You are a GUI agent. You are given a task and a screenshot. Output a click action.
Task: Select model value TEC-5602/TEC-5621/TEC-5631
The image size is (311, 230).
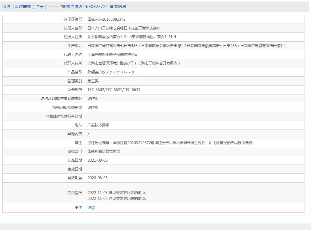tap(114, 90)
